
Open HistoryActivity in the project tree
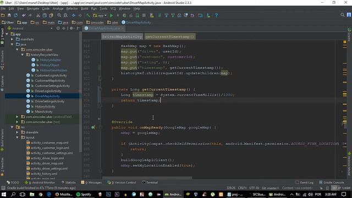(x=45, y=106)
